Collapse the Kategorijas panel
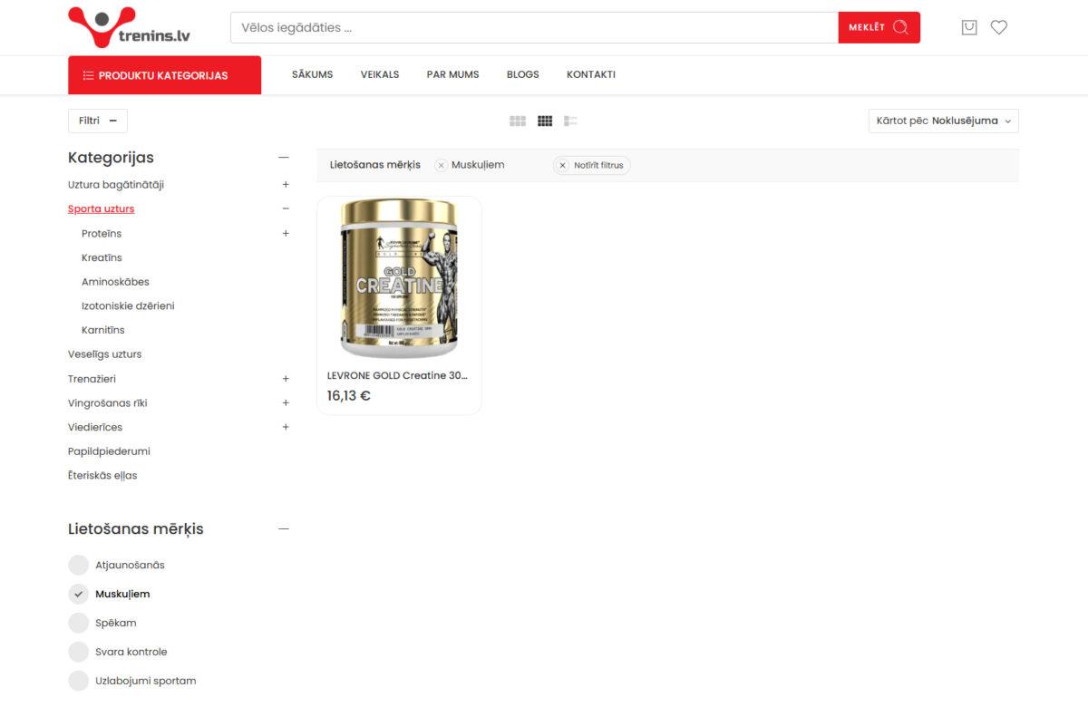 [x=284, y=156]
